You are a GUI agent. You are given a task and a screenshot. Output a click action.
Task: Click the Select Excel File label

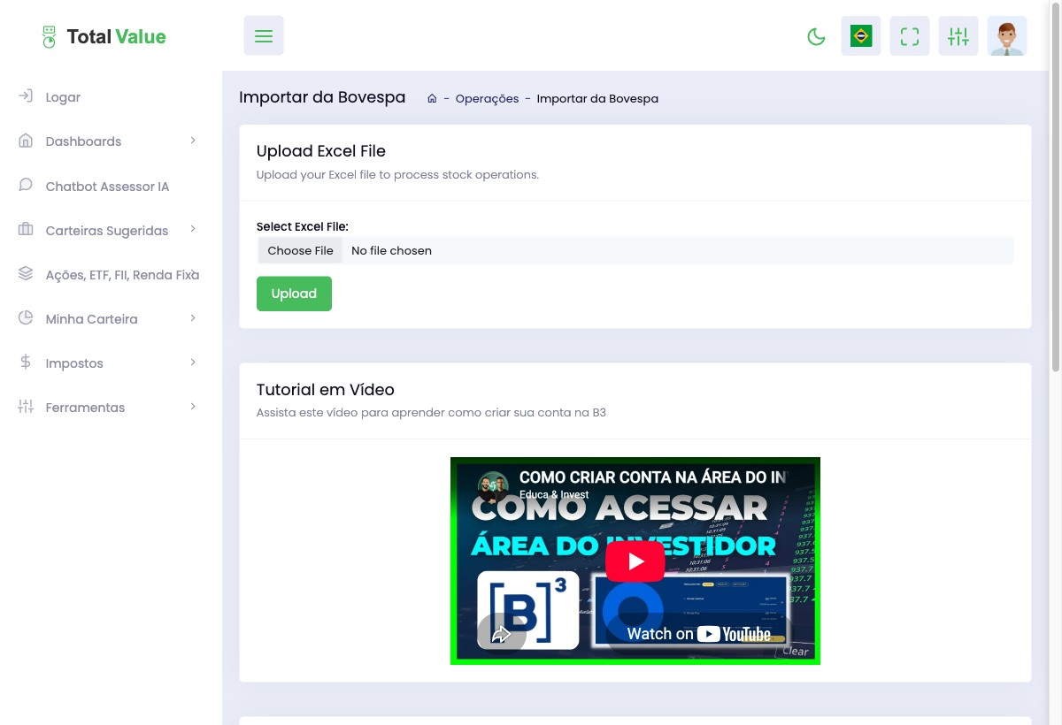click(x=303, y=227)
